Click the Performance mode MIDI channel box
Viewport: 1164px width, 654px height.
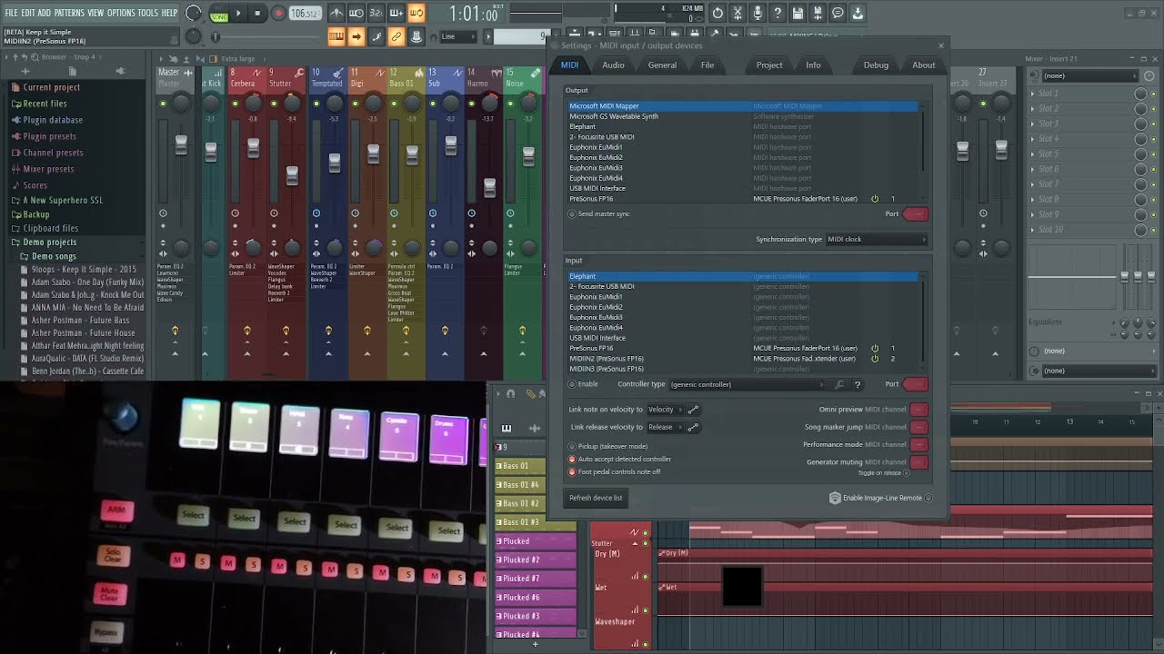coord(918,445)
